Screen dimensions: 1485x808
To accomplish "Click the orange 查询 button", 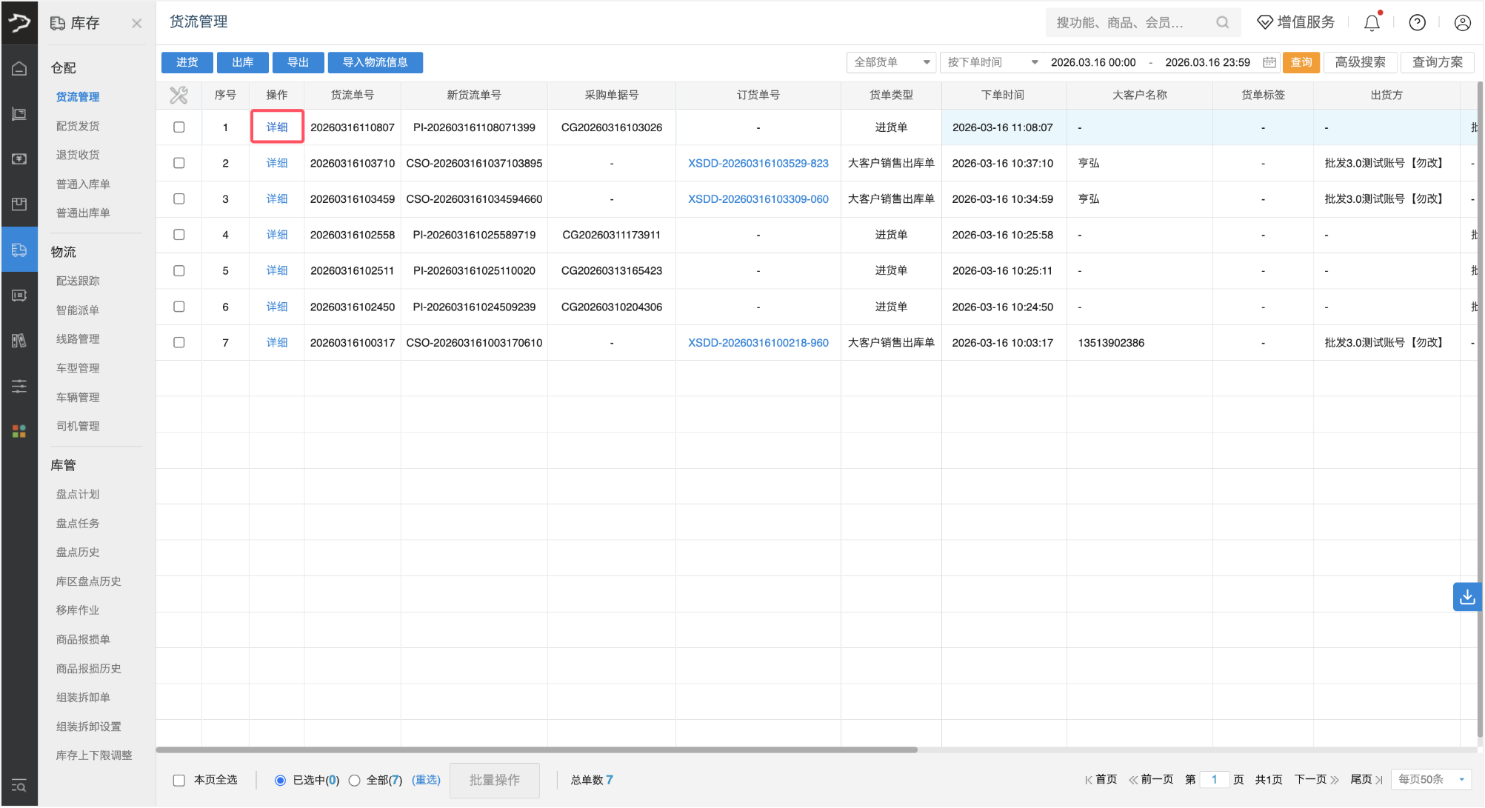I will [1301, 62].
